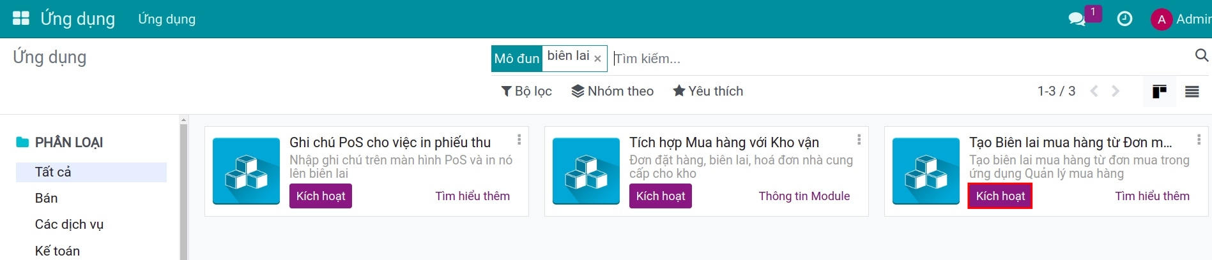Activate 'Ghi chú PoS cho việc in phiếu thu'
The height and width of the screenshot is (260, 1212).
point(321,196)
